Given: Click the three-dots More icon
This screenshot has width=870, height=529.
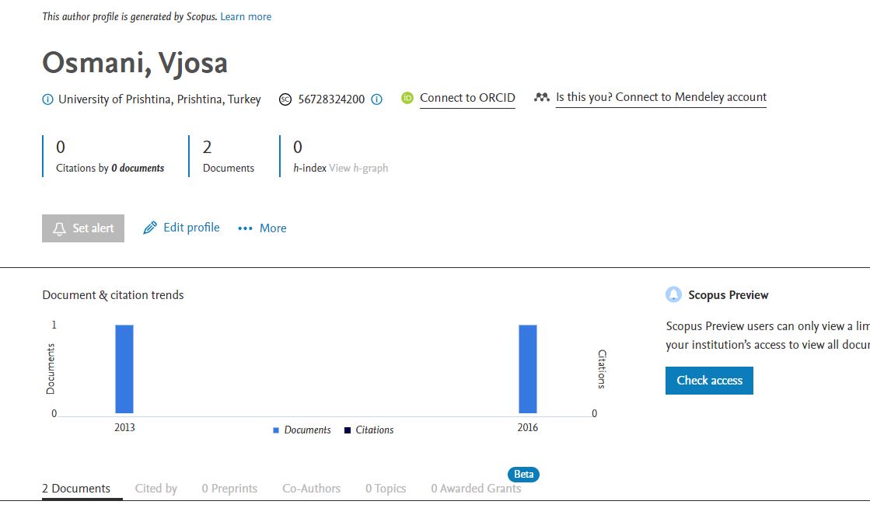Looking at the screenshot, I should point(246,228).
